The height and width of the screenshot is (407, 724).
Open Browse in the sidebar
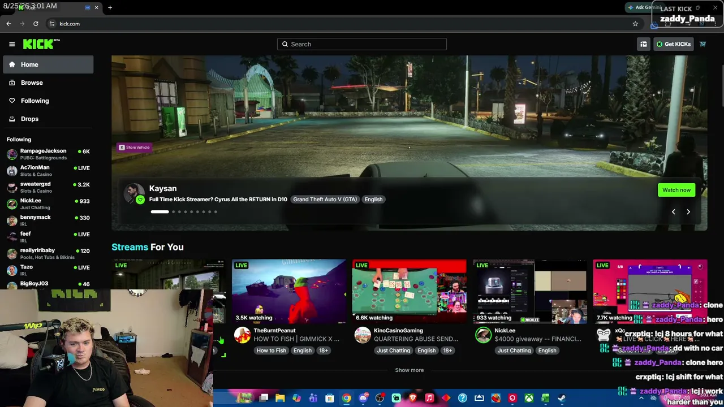[x=48, y=83]
